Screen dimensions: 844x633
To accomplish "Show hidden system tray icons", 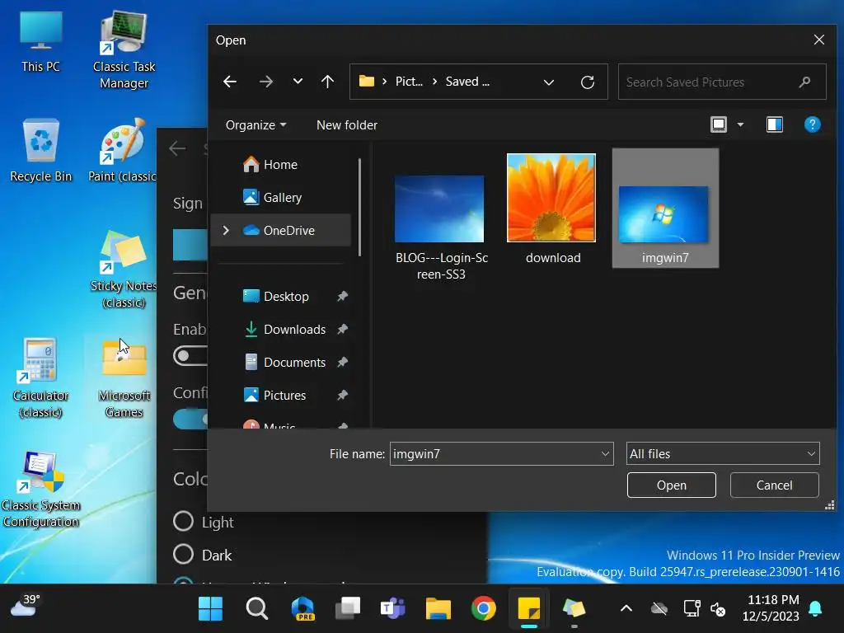I will tap(626, 608).
